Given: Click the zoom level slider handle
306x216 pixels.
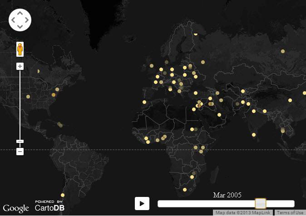Looking at the screenshot, I should 20,142.
